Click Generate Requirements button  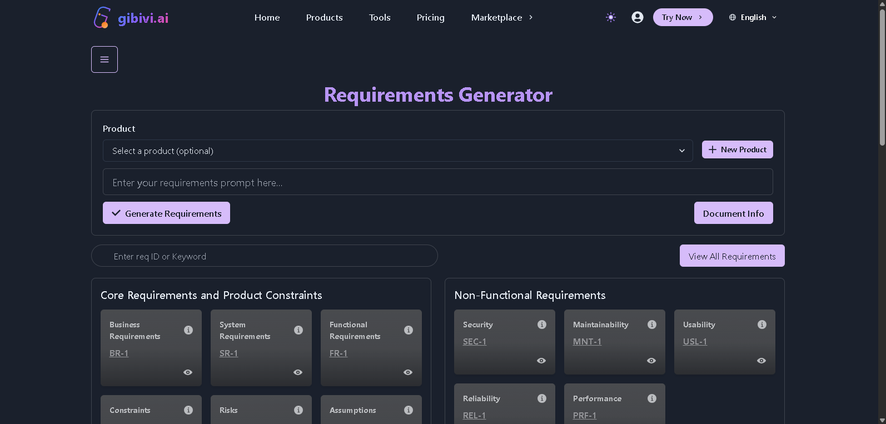[x=166, y=213]
